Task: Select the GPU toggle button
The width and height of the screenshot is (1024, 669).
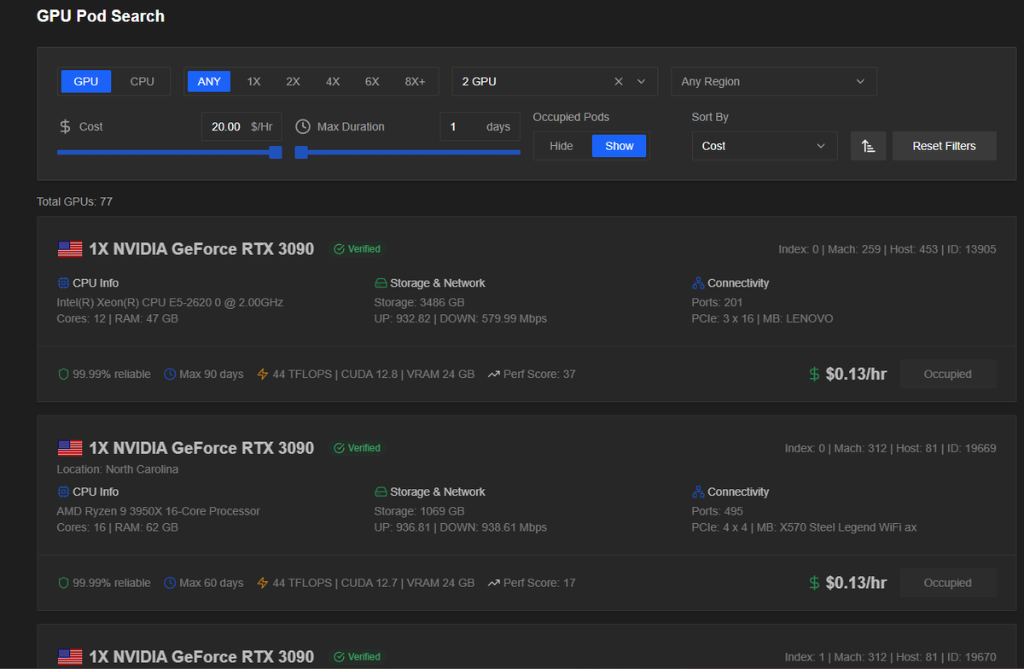Action: click(x=85, y=81)
